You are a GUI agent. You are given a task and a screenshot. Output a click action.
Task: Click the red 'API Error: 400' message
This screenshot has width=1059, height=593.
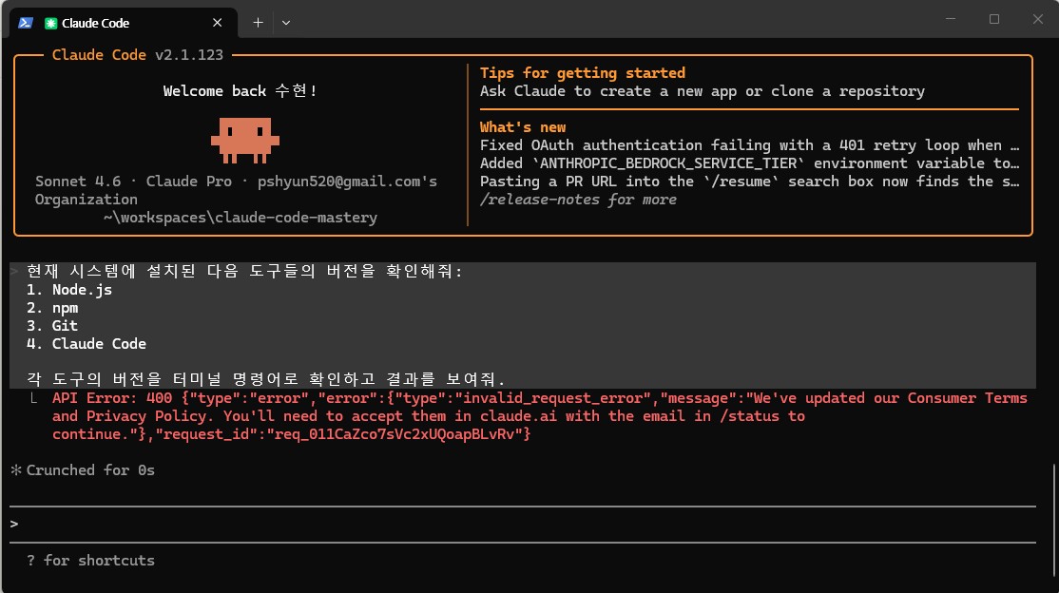[x=540, y=416]
